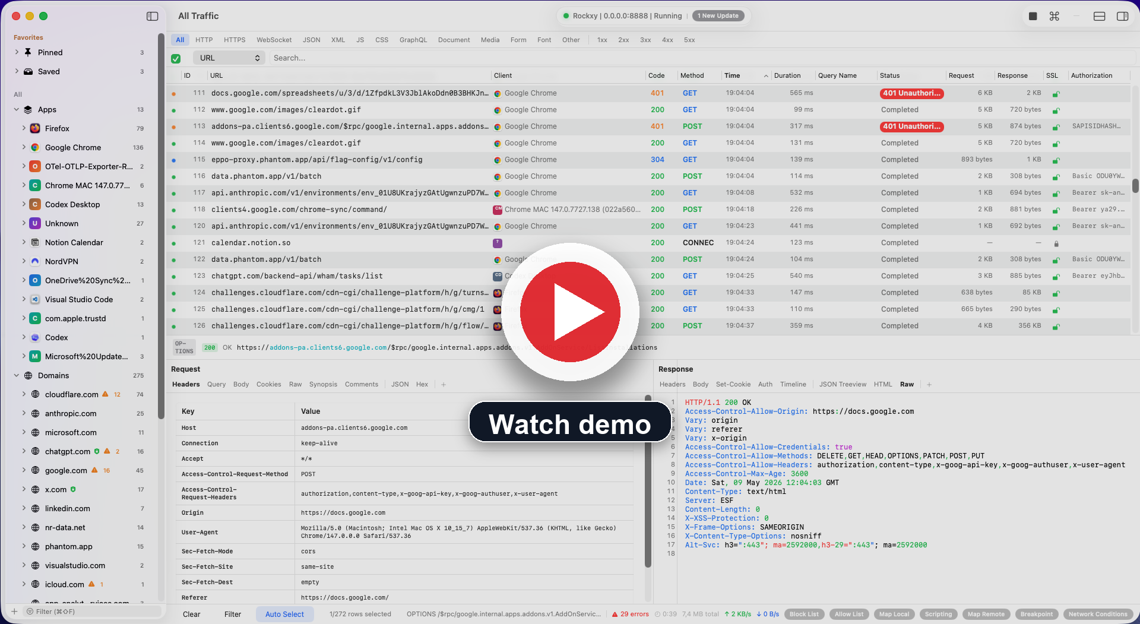Click the warning triangle next to cloudflare.com

click(x=105, y=394)
